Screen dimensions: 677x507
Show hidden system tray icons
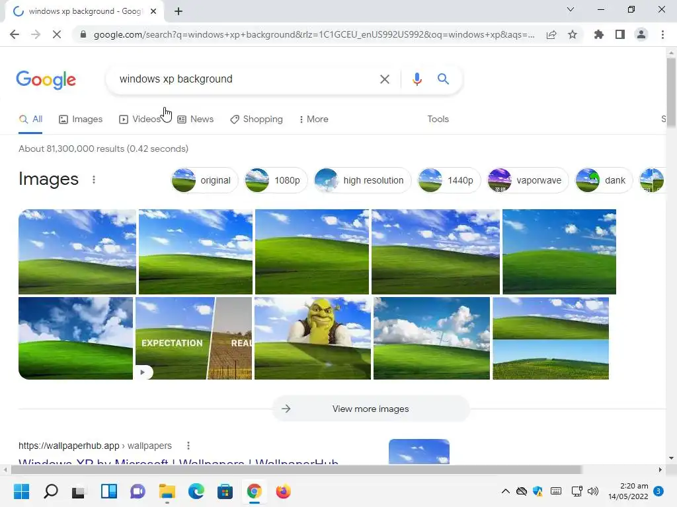tap(506, 491)
